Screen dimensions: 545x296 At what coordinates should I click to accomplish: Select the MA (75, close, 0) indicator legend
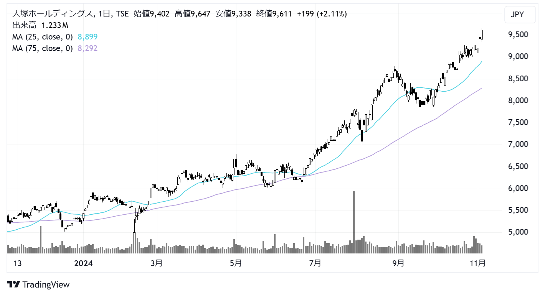[43, 48]
